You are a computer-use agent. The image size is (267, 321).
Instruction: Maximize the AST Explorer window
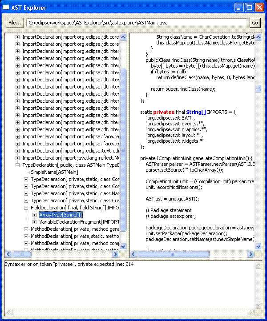click(249, 8)
